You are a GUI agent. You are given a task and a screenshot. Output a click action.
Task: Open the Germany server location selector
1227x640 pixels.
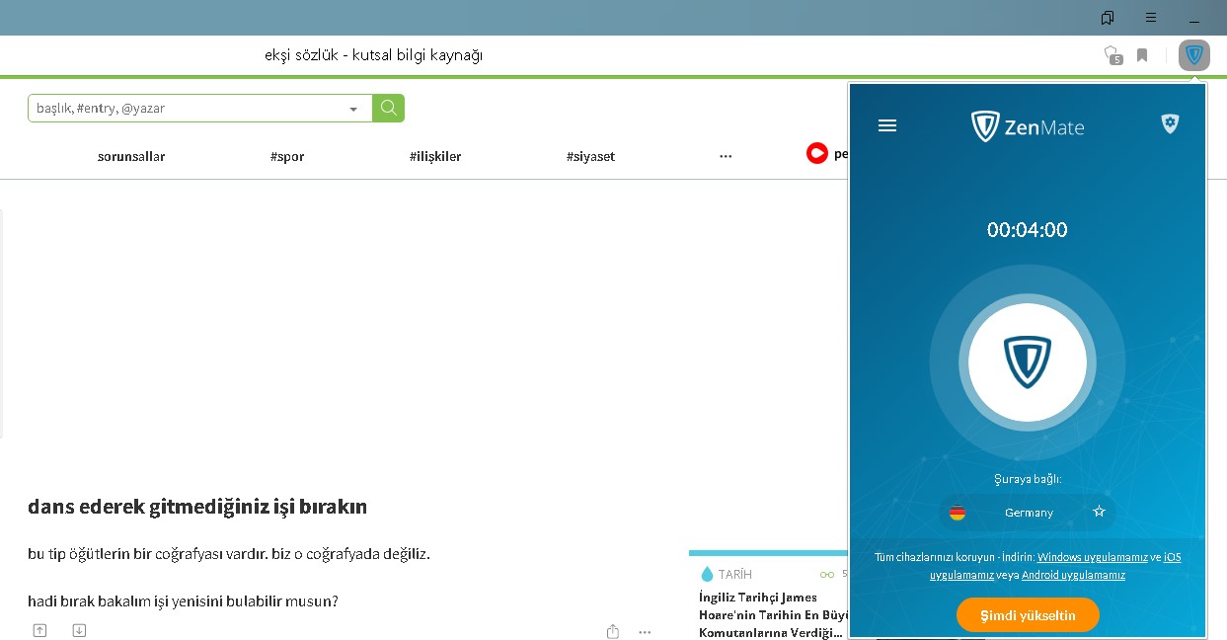tap(1028, 513)
